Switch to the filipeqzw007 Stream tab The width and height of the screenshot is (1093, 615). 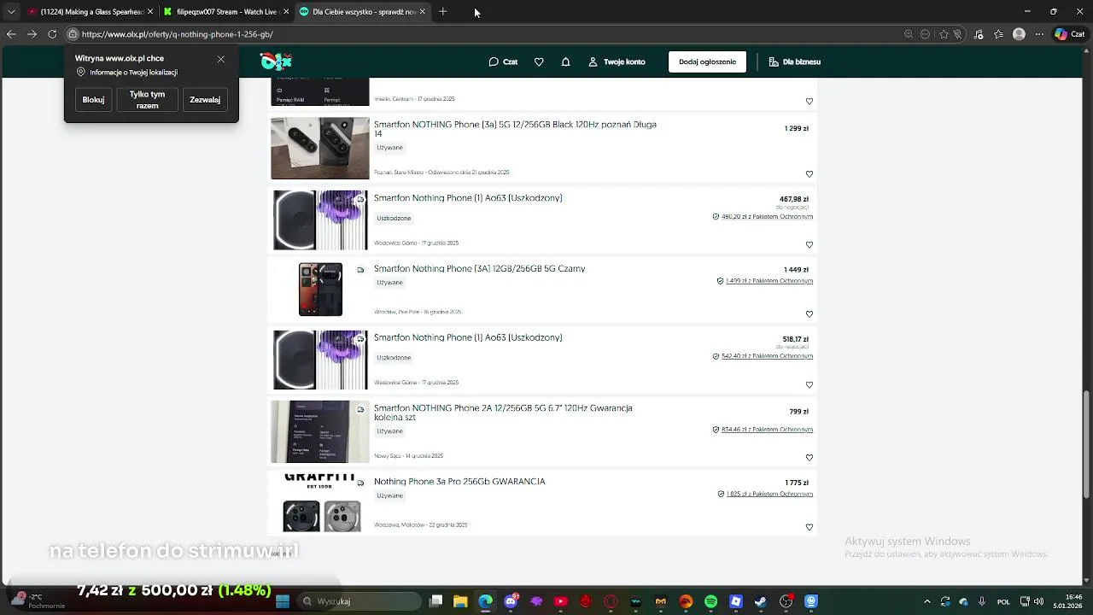[225, 12]
